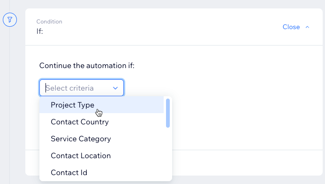The image size is (325, 184).
Task: Click the "If:" condition title
Action: click(x=39, y=31)
